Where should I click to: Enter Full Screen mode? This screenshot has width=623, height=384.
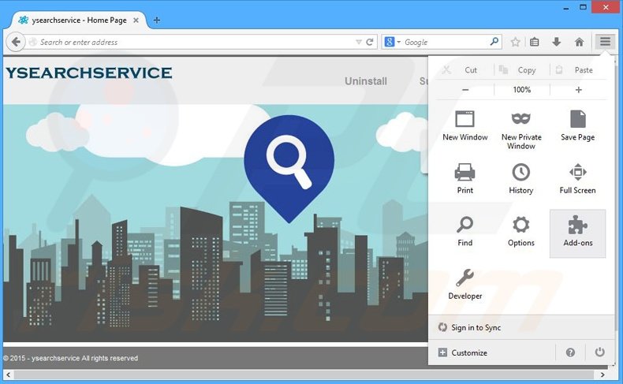(578, 179)
